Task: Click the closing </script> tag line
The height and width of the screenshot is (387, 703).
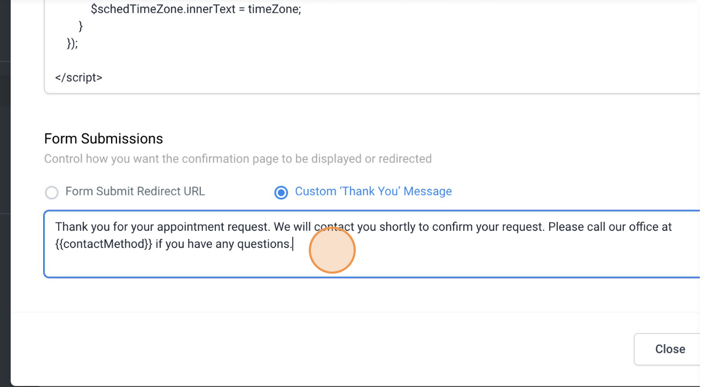Action: tap(79, 78)
